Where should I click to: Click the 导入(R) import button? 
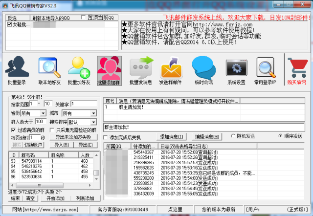coord(62,145)
